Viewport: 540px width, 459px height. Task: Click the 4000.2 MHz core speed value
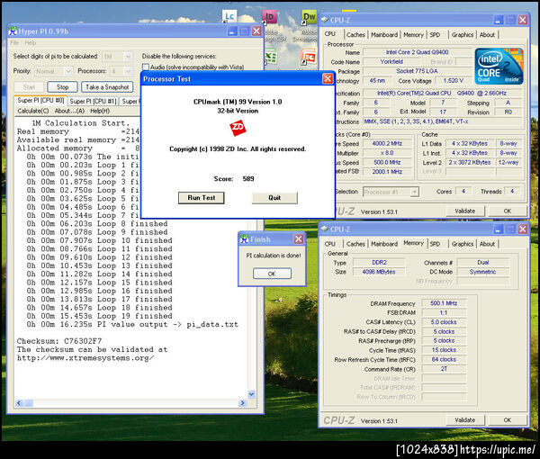(387, 144)
